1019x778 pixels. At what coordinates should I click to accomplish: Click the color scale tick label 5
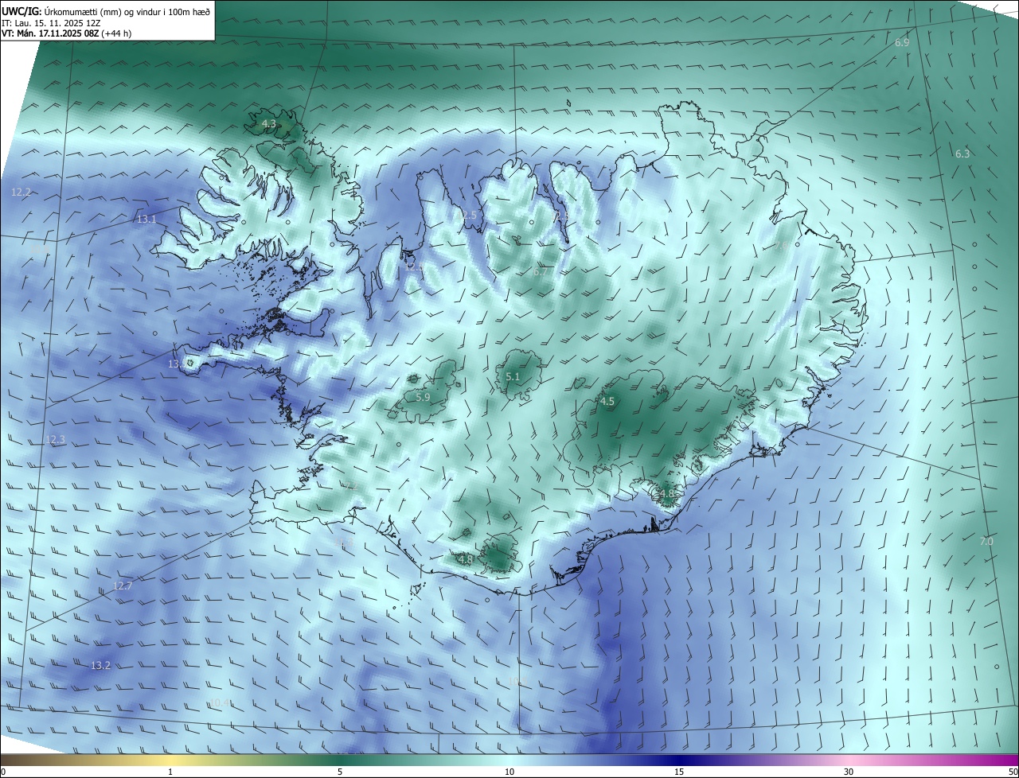tap(340, 772)
